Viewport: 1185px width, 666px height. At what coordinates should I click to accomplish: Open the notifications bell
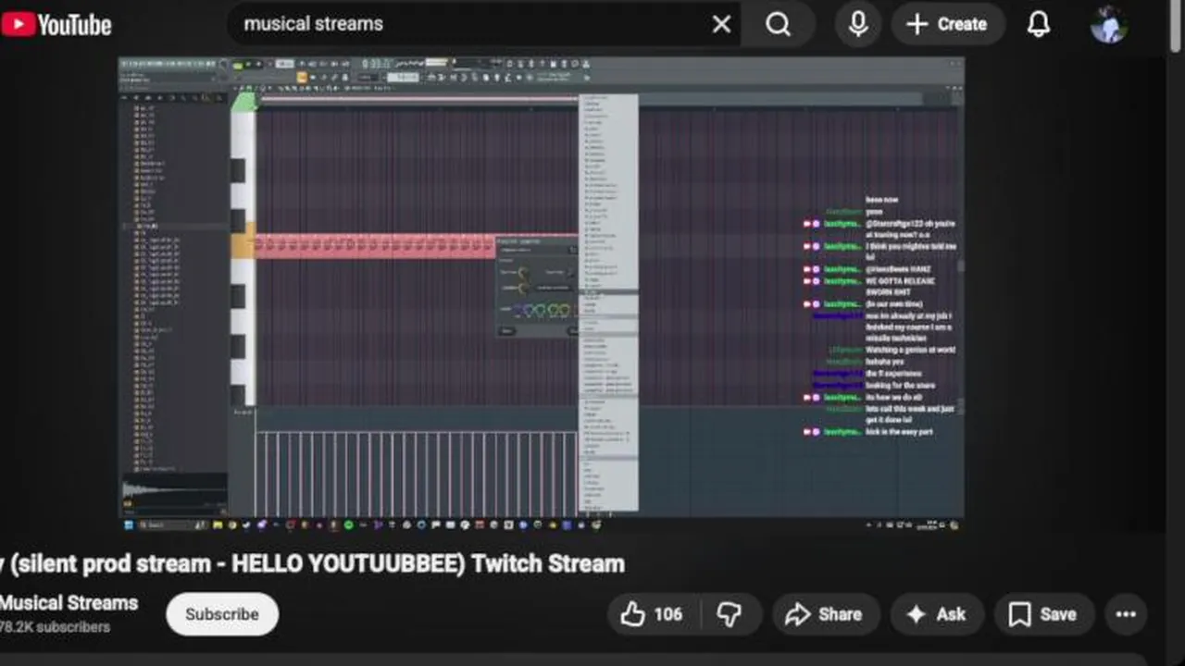tap(1039, 24)
